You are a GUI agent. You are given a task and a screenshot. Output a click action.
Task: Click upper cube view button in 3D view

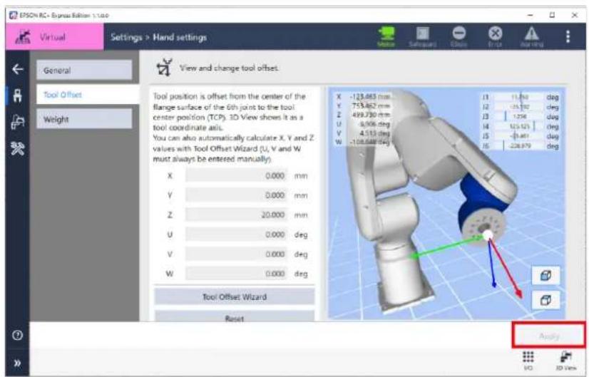point(546,276)
